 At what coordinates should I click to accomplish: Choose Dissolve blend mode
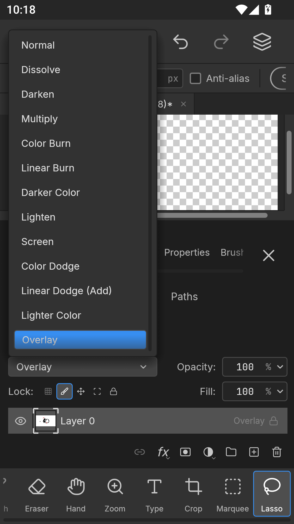(80, 70)
